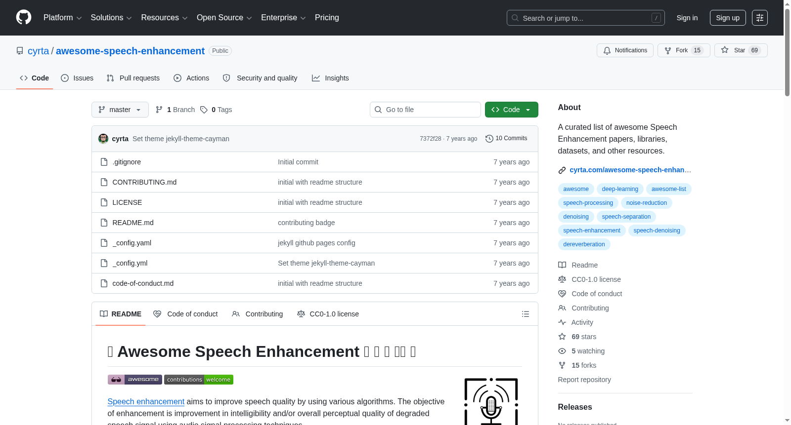Open the README outline list icon

(526, 314)
